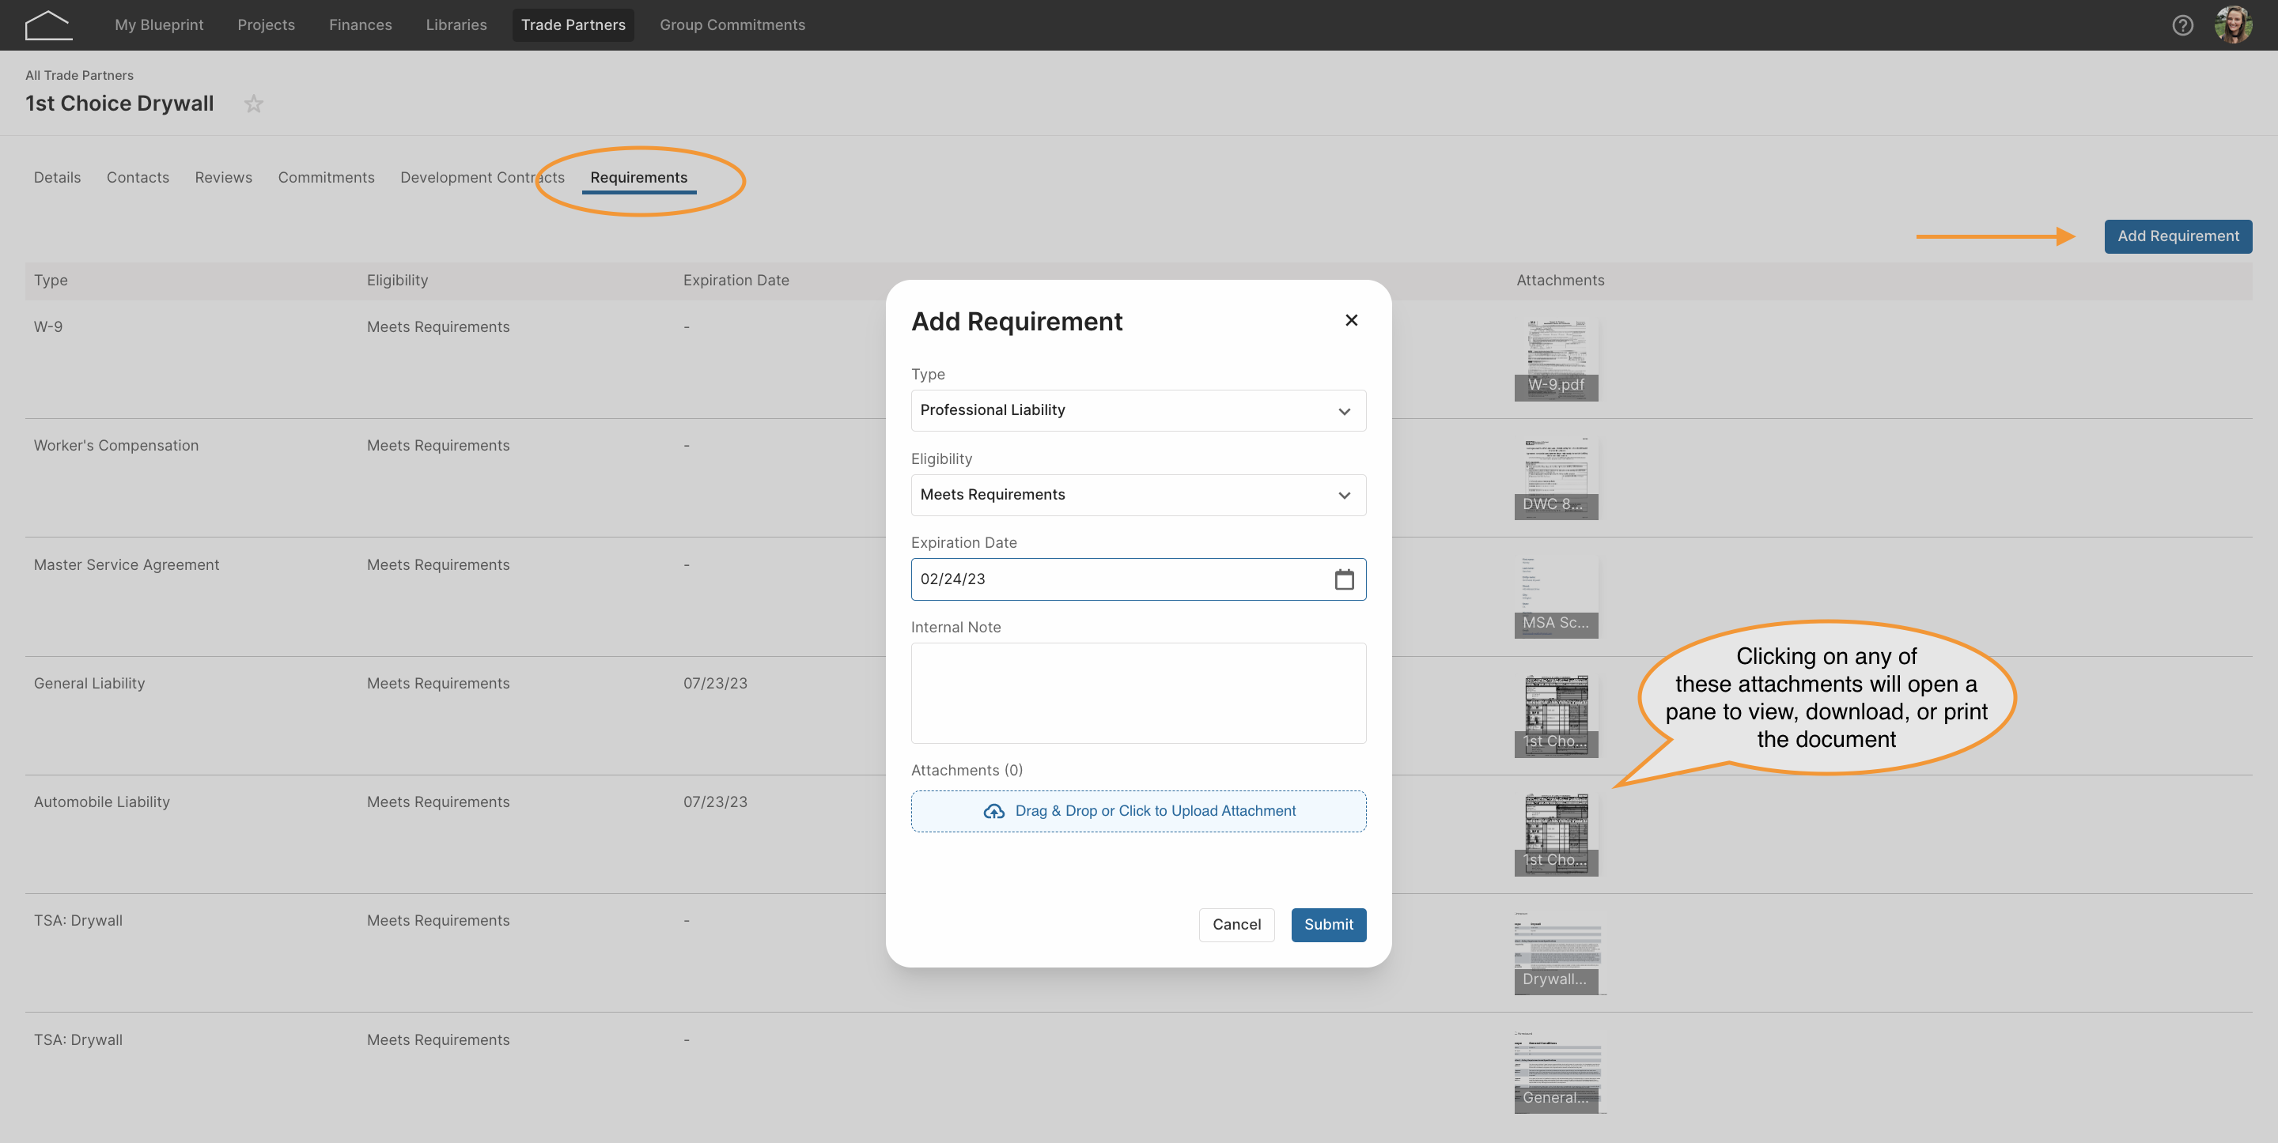Switch to the Commitments tab

pyautogui.click(x=327, y=178)
